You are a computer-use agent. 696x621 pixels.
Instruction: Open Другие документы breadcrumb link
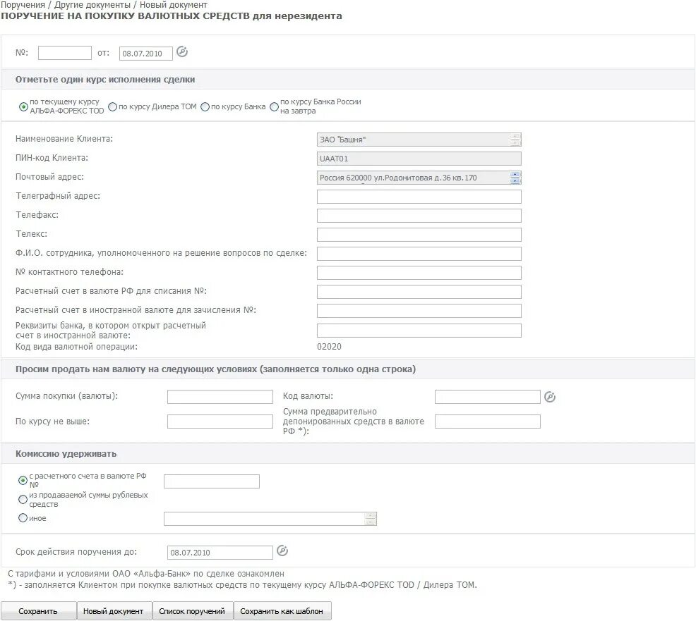pyautogui.click(x=92, y=5)
